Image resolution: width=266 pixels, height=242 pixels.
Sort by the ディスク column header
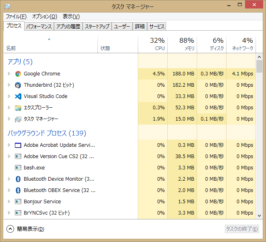212,45
